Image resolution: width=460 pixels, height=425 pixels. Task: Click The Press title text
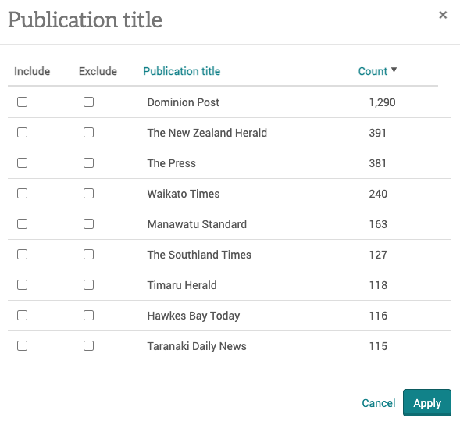171,163
